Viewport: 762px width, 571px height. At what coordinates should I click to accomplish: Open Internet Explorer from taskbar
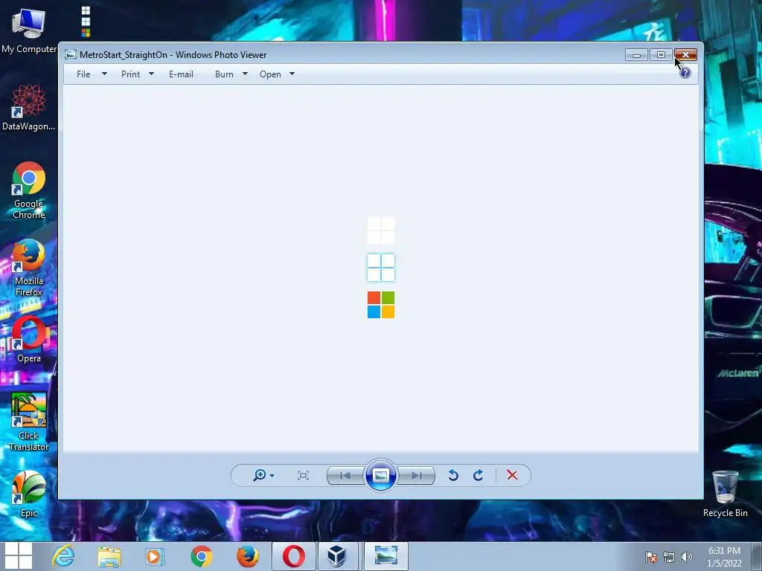64,556
